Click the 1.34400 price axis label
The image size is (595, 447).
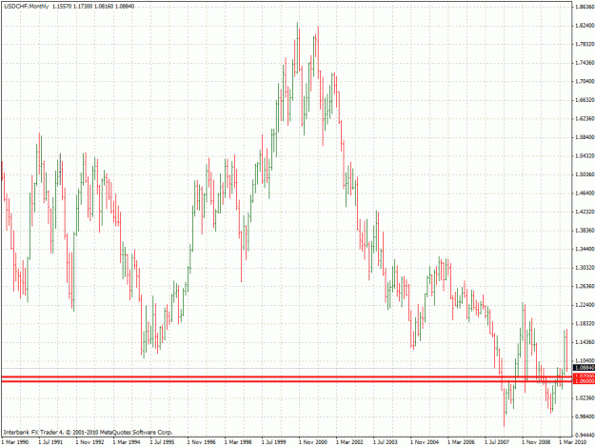tap(585, 249)
